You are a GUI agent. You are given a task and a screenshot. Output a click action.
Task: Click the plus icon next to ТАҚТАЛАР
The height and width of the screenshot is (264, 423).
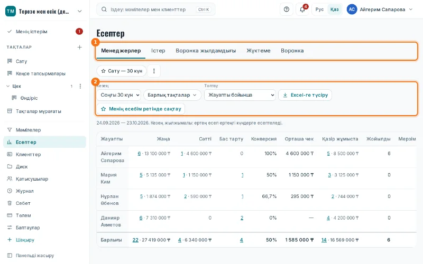point(80,47)
